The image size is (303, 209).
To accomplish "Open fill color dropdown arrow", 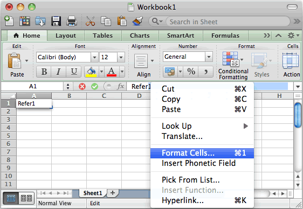I will (102, 72).
